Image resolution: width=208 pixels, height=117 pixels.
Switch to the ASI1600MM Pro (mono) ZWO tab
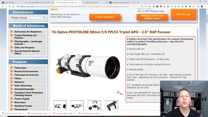(x=41, y=3)
